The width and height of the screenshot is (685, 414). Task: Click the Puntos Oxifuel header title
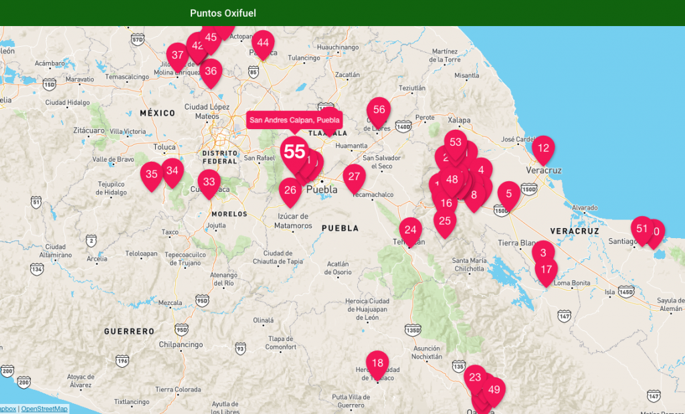click(223, 13)
